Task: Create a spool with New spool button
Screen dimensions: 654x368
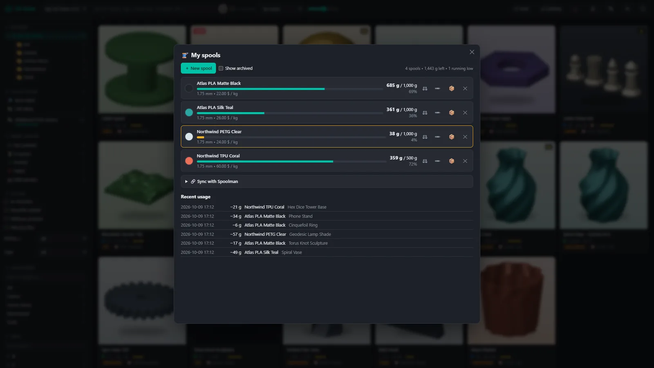Action: (x=198, y=68)
